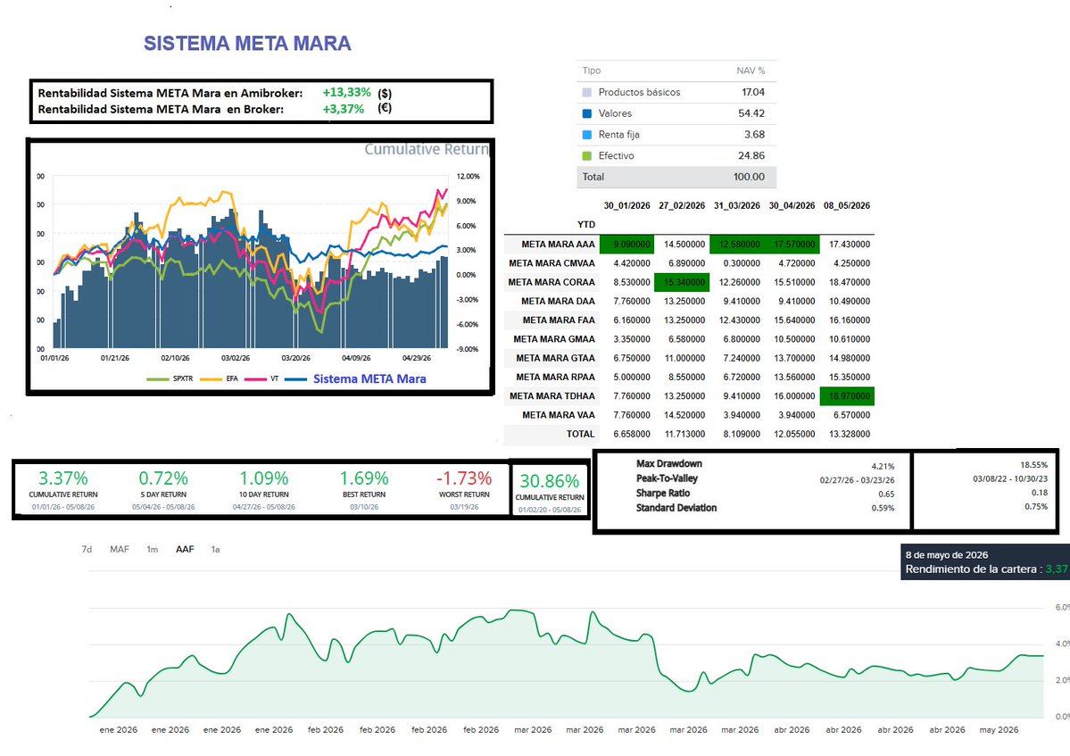Select the 7d time range tab

tap(87, 549)
